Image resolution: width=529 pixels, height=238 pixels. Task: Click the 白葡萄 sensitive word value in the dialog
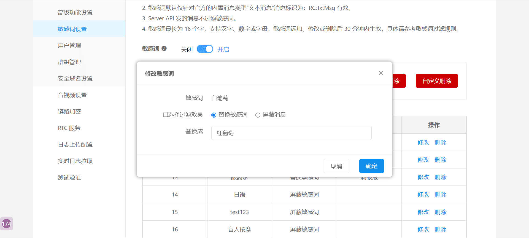point(220,98)
